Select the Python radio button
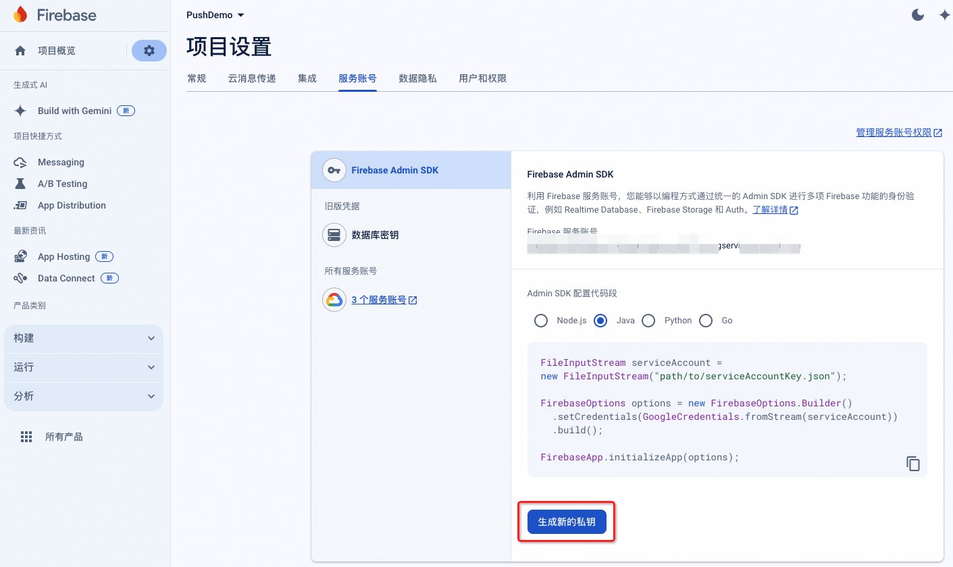 648,321
